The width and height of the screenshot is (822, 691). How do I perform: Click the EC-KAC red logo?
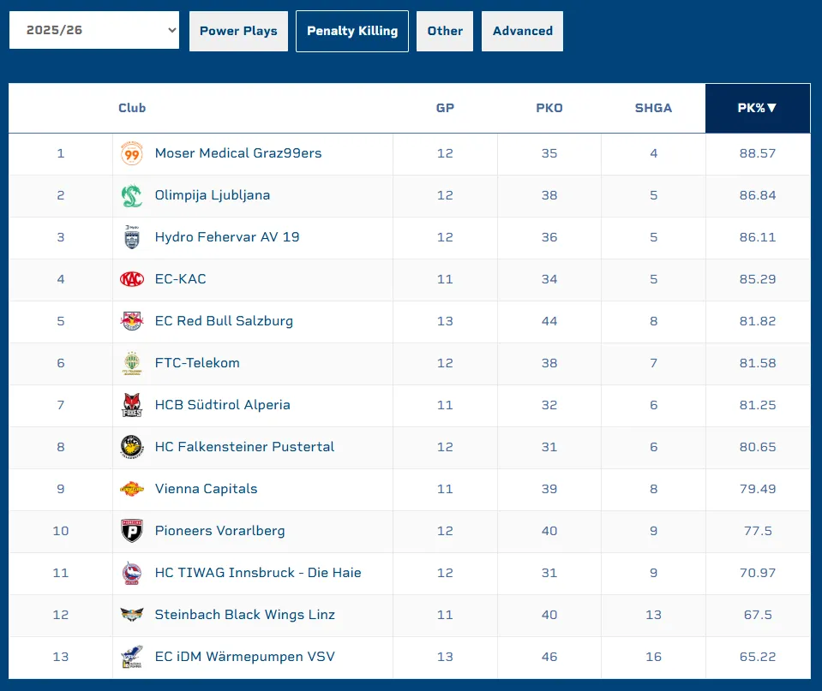pyautogui.click(x=132, y=280)
